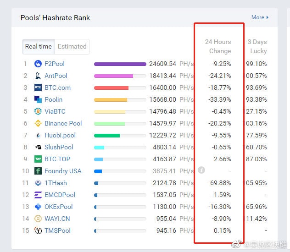
Task: Open the ViaBTC pool link
Action: tap(55, 111)
